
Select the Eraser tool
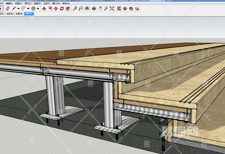tap(7, 8)
